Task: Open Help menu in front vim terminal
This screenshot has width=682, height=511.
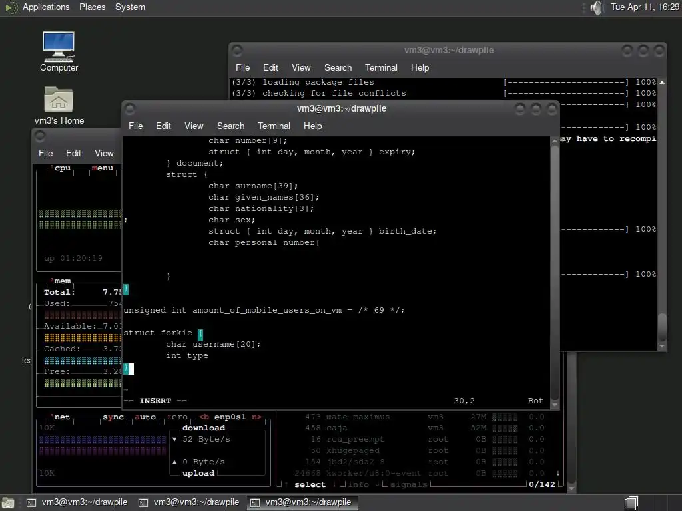Action: pyautogui.click(x=313, y=126)
